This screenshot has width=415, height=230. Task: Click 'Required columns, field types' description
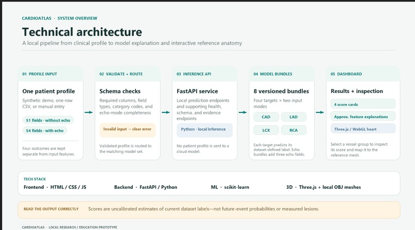click(x=126, y=106)
